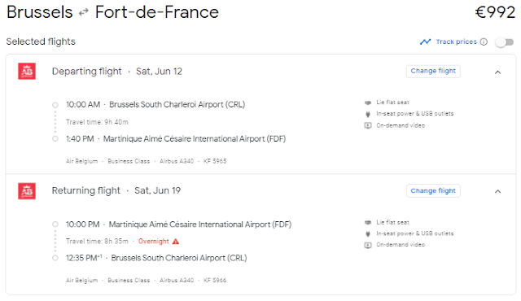Open the Track prices info icon
Screen dimensions: 521x301
[484, 41]
